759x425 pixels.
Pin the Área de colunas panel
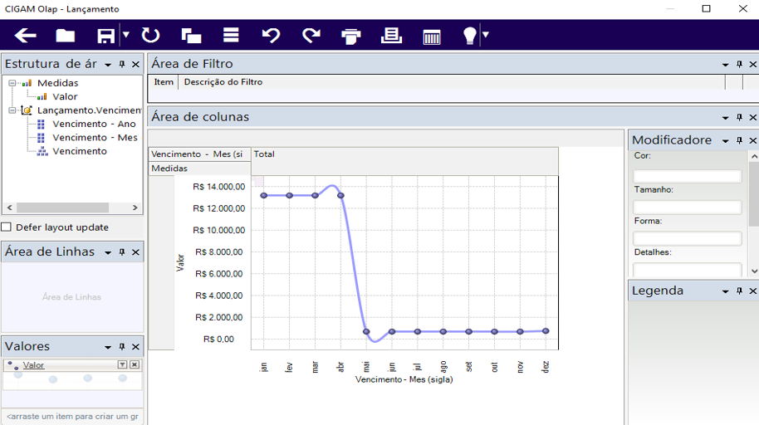(x=739, y=118)
